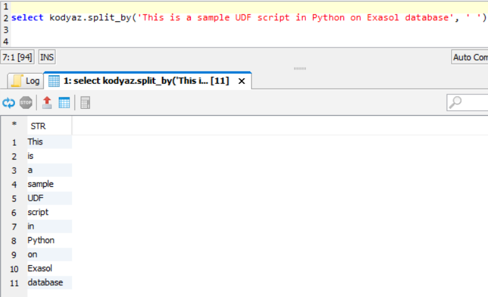Select the 'UDF' cell
The height and width of the screenshot is (297, 488).
pos(49,198)
